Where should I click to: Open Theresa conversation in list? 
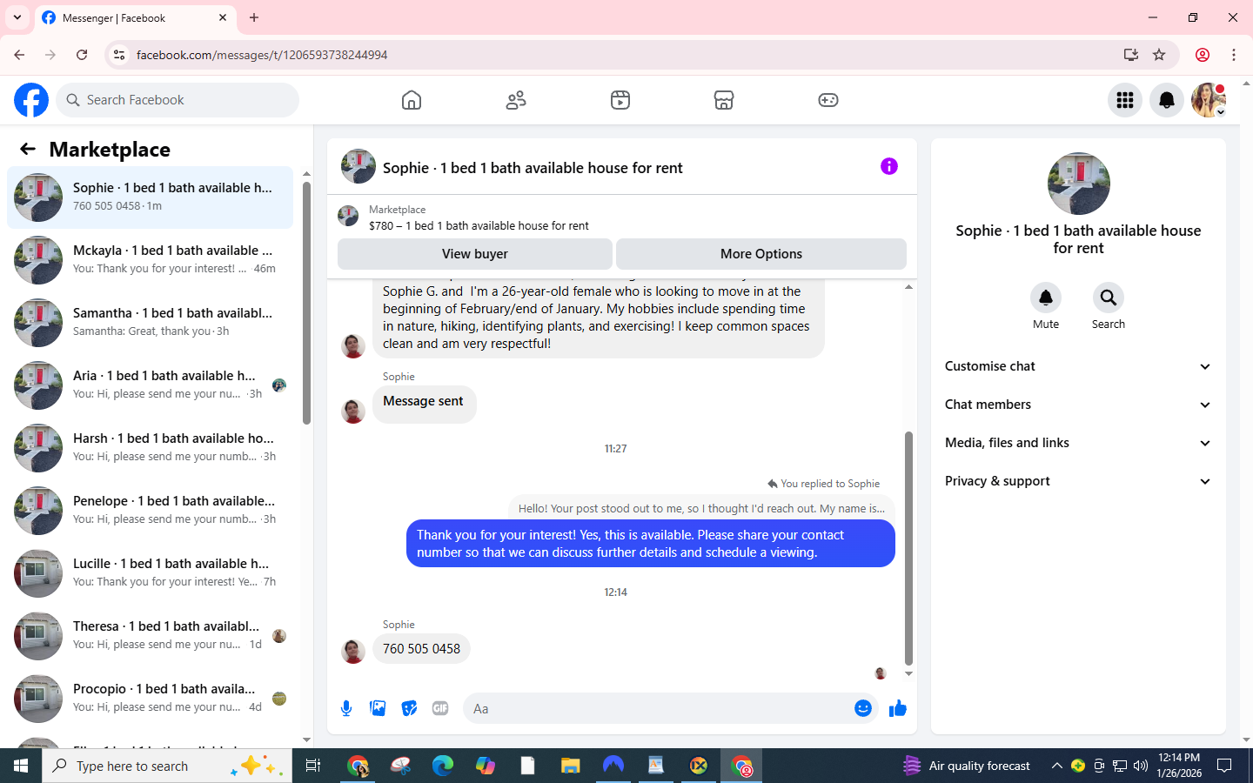pyautogui.click(x=150, y=636)
